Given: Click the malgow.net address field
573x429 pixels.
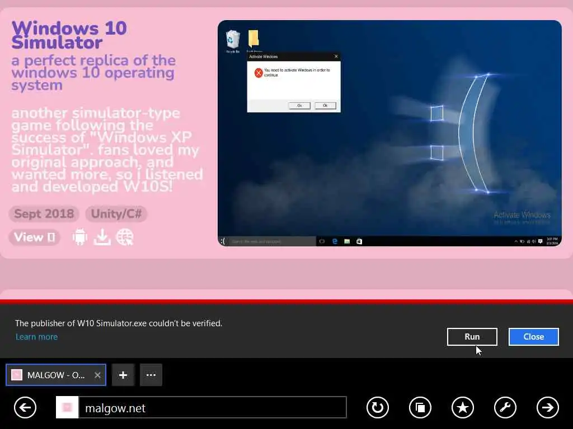Looking at the screenshot, I should pyautogui.click(x=213, y=407).
